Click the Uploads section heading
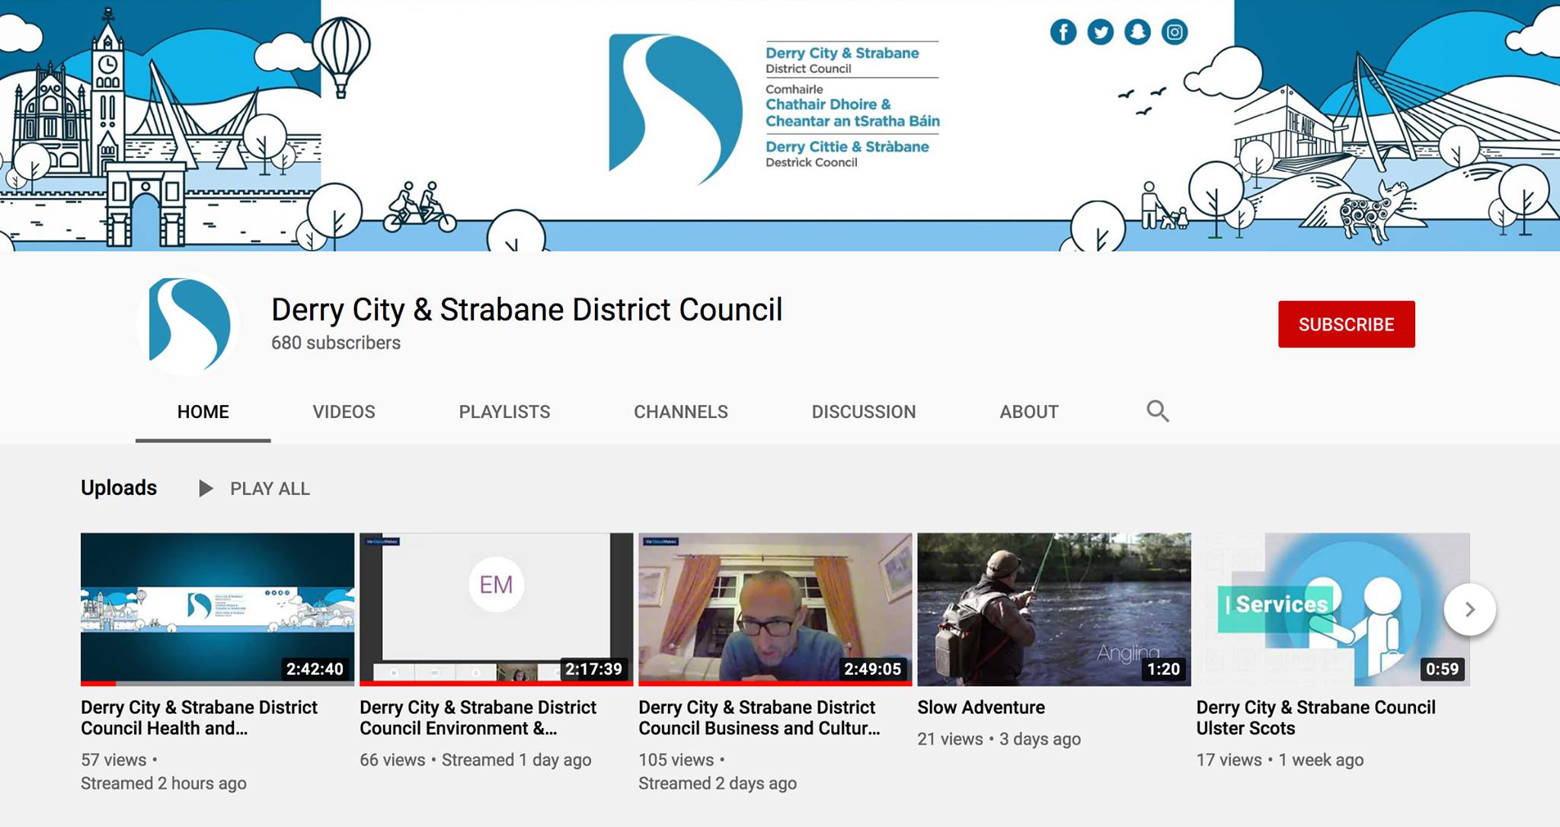 pyautogui.click(x=119, y=488)
